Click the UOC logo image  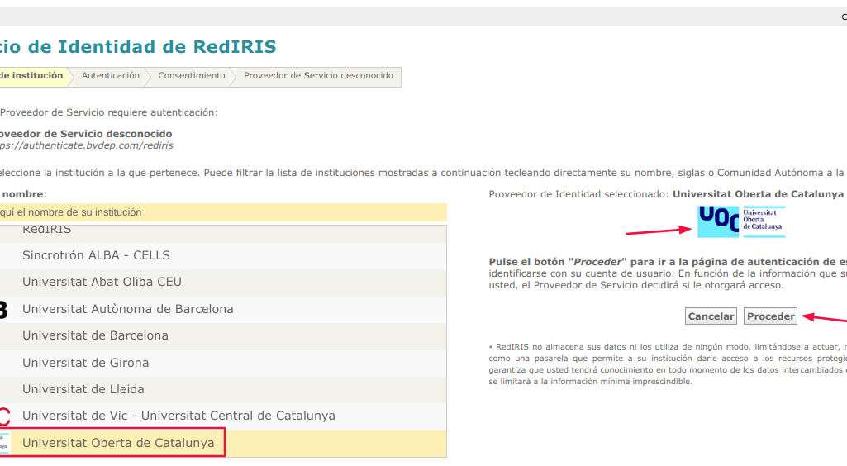[x=741, y=221]
